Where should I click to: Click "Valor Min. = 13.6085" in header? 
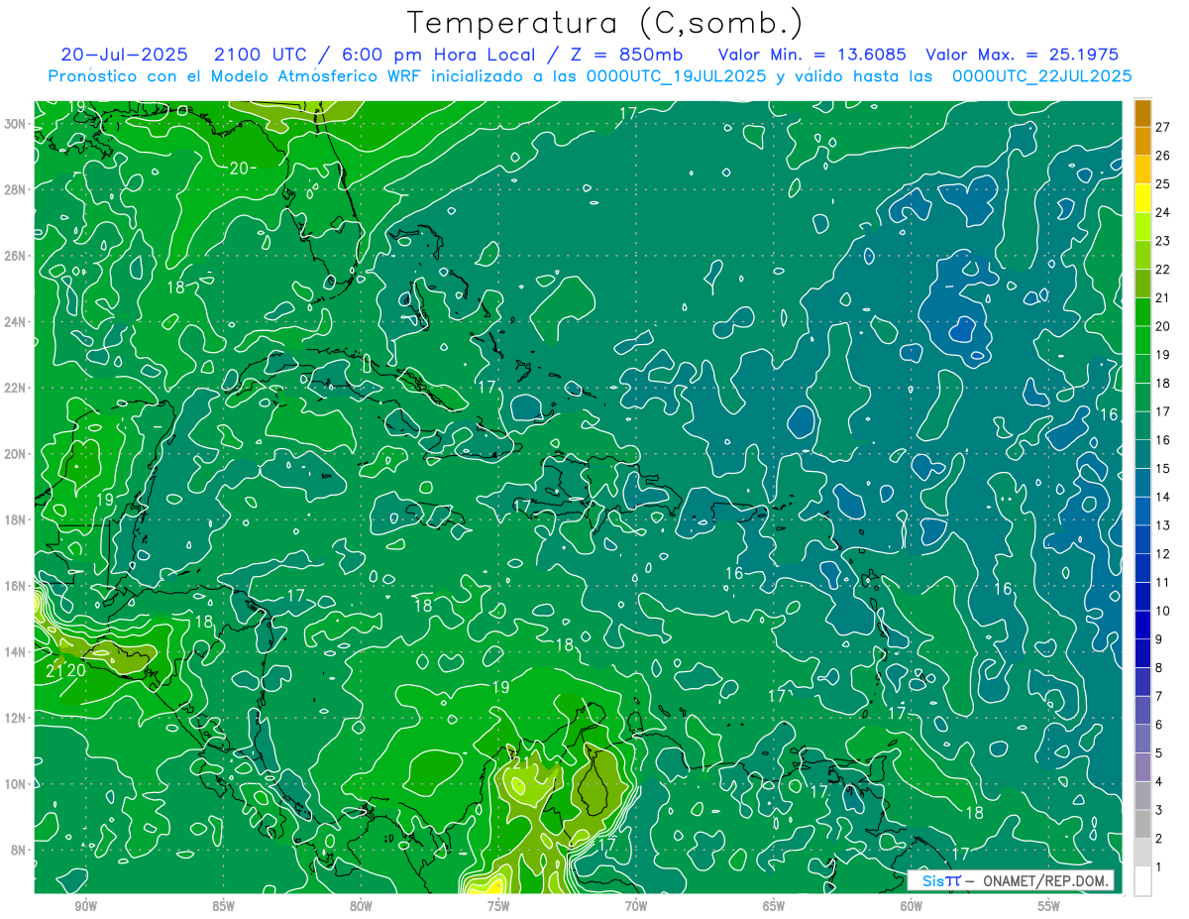click(811, 55)
